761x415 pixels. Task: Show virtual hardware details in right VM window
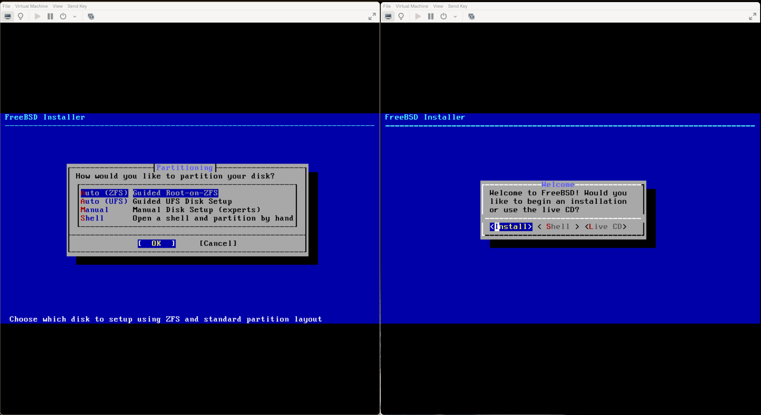(401, 16)
